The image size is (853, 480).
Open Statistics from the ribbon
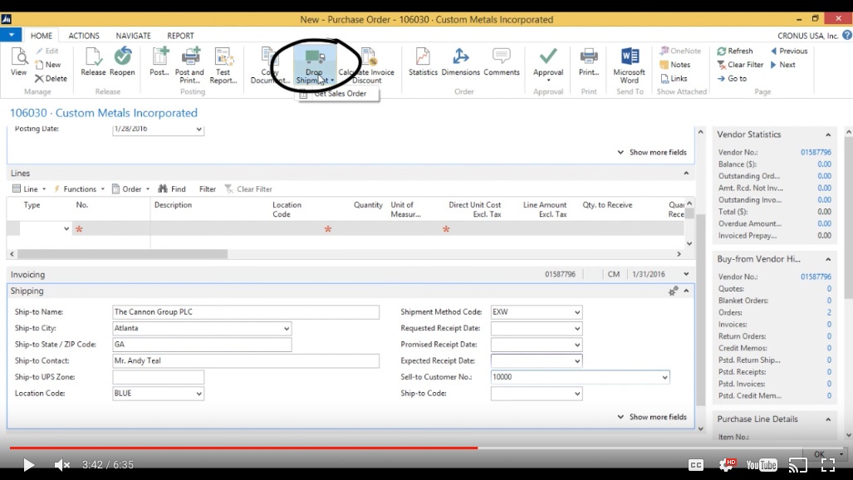423,61
